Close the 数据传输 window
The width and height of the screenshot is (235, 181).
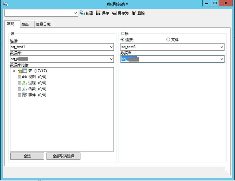pyautogui.click(x=226, y=3)
